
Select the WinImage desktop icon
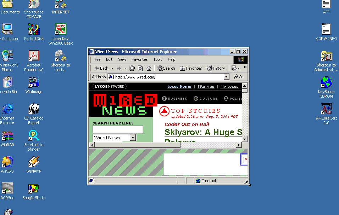pos(34,85)
